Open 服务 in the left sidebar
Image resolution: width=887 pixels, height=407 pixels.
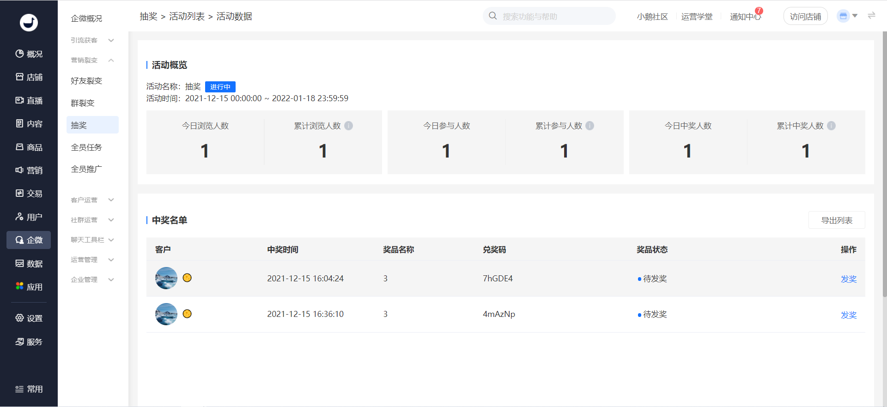coord(29,342)
